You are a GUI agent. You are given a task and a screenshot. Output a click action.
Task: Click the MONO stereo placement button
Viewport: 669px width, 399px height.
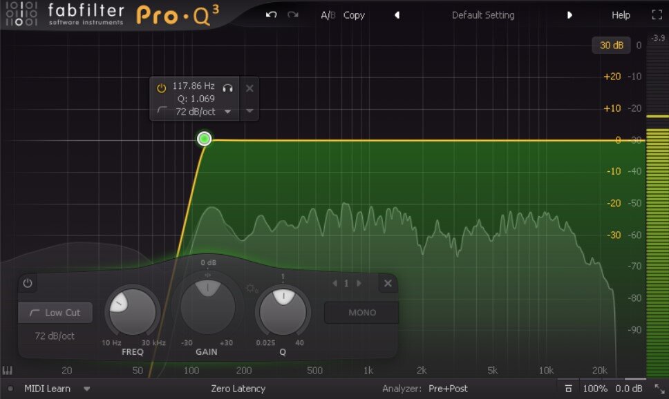[x=362, y=313]
